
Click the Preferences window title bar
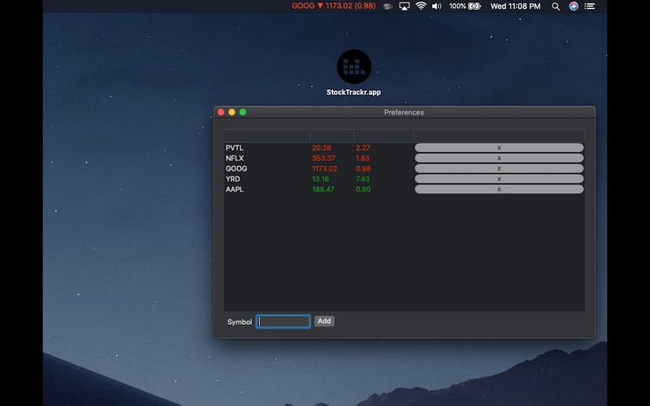tap(404, 112)
